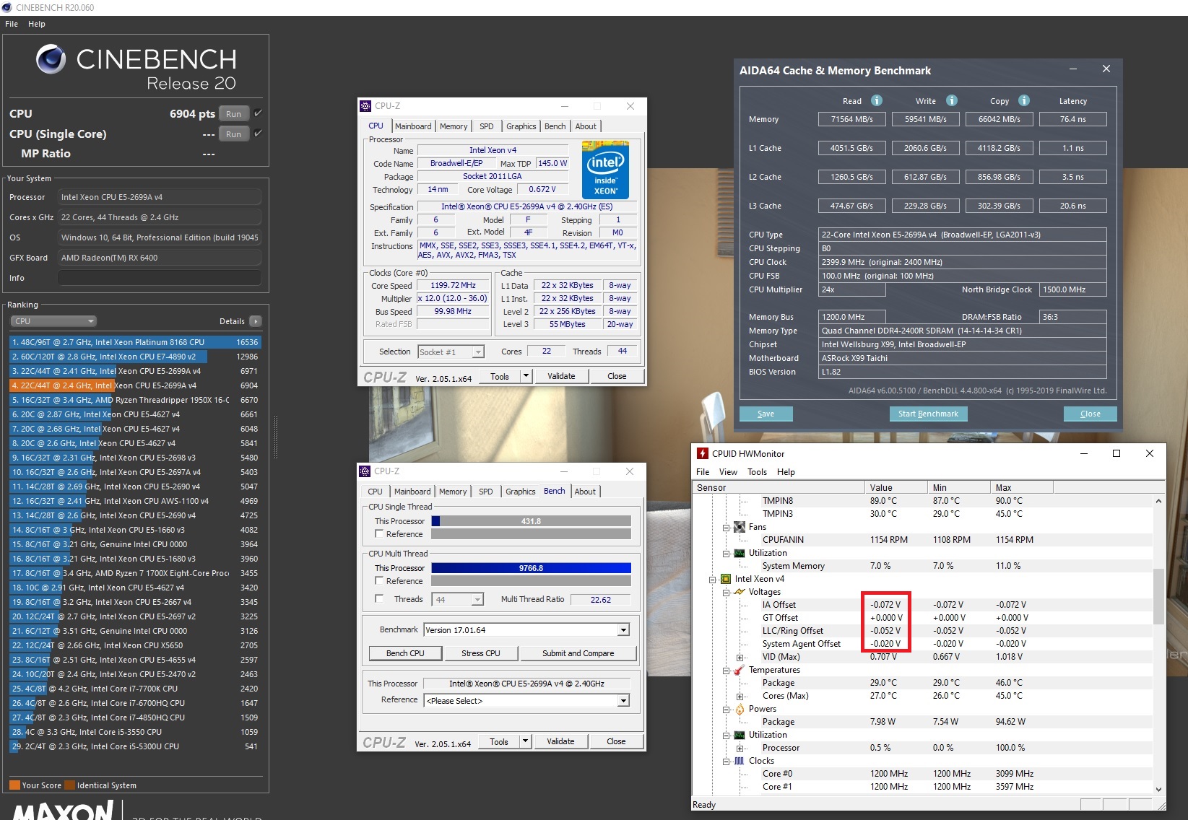Click the Cinebench logo sphere icon

tap(51, 59)
